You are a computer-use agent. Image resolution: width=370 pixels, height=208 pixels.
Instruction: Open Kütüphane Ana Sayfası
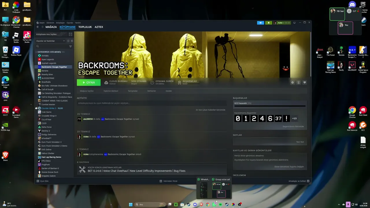coord(46,34)
